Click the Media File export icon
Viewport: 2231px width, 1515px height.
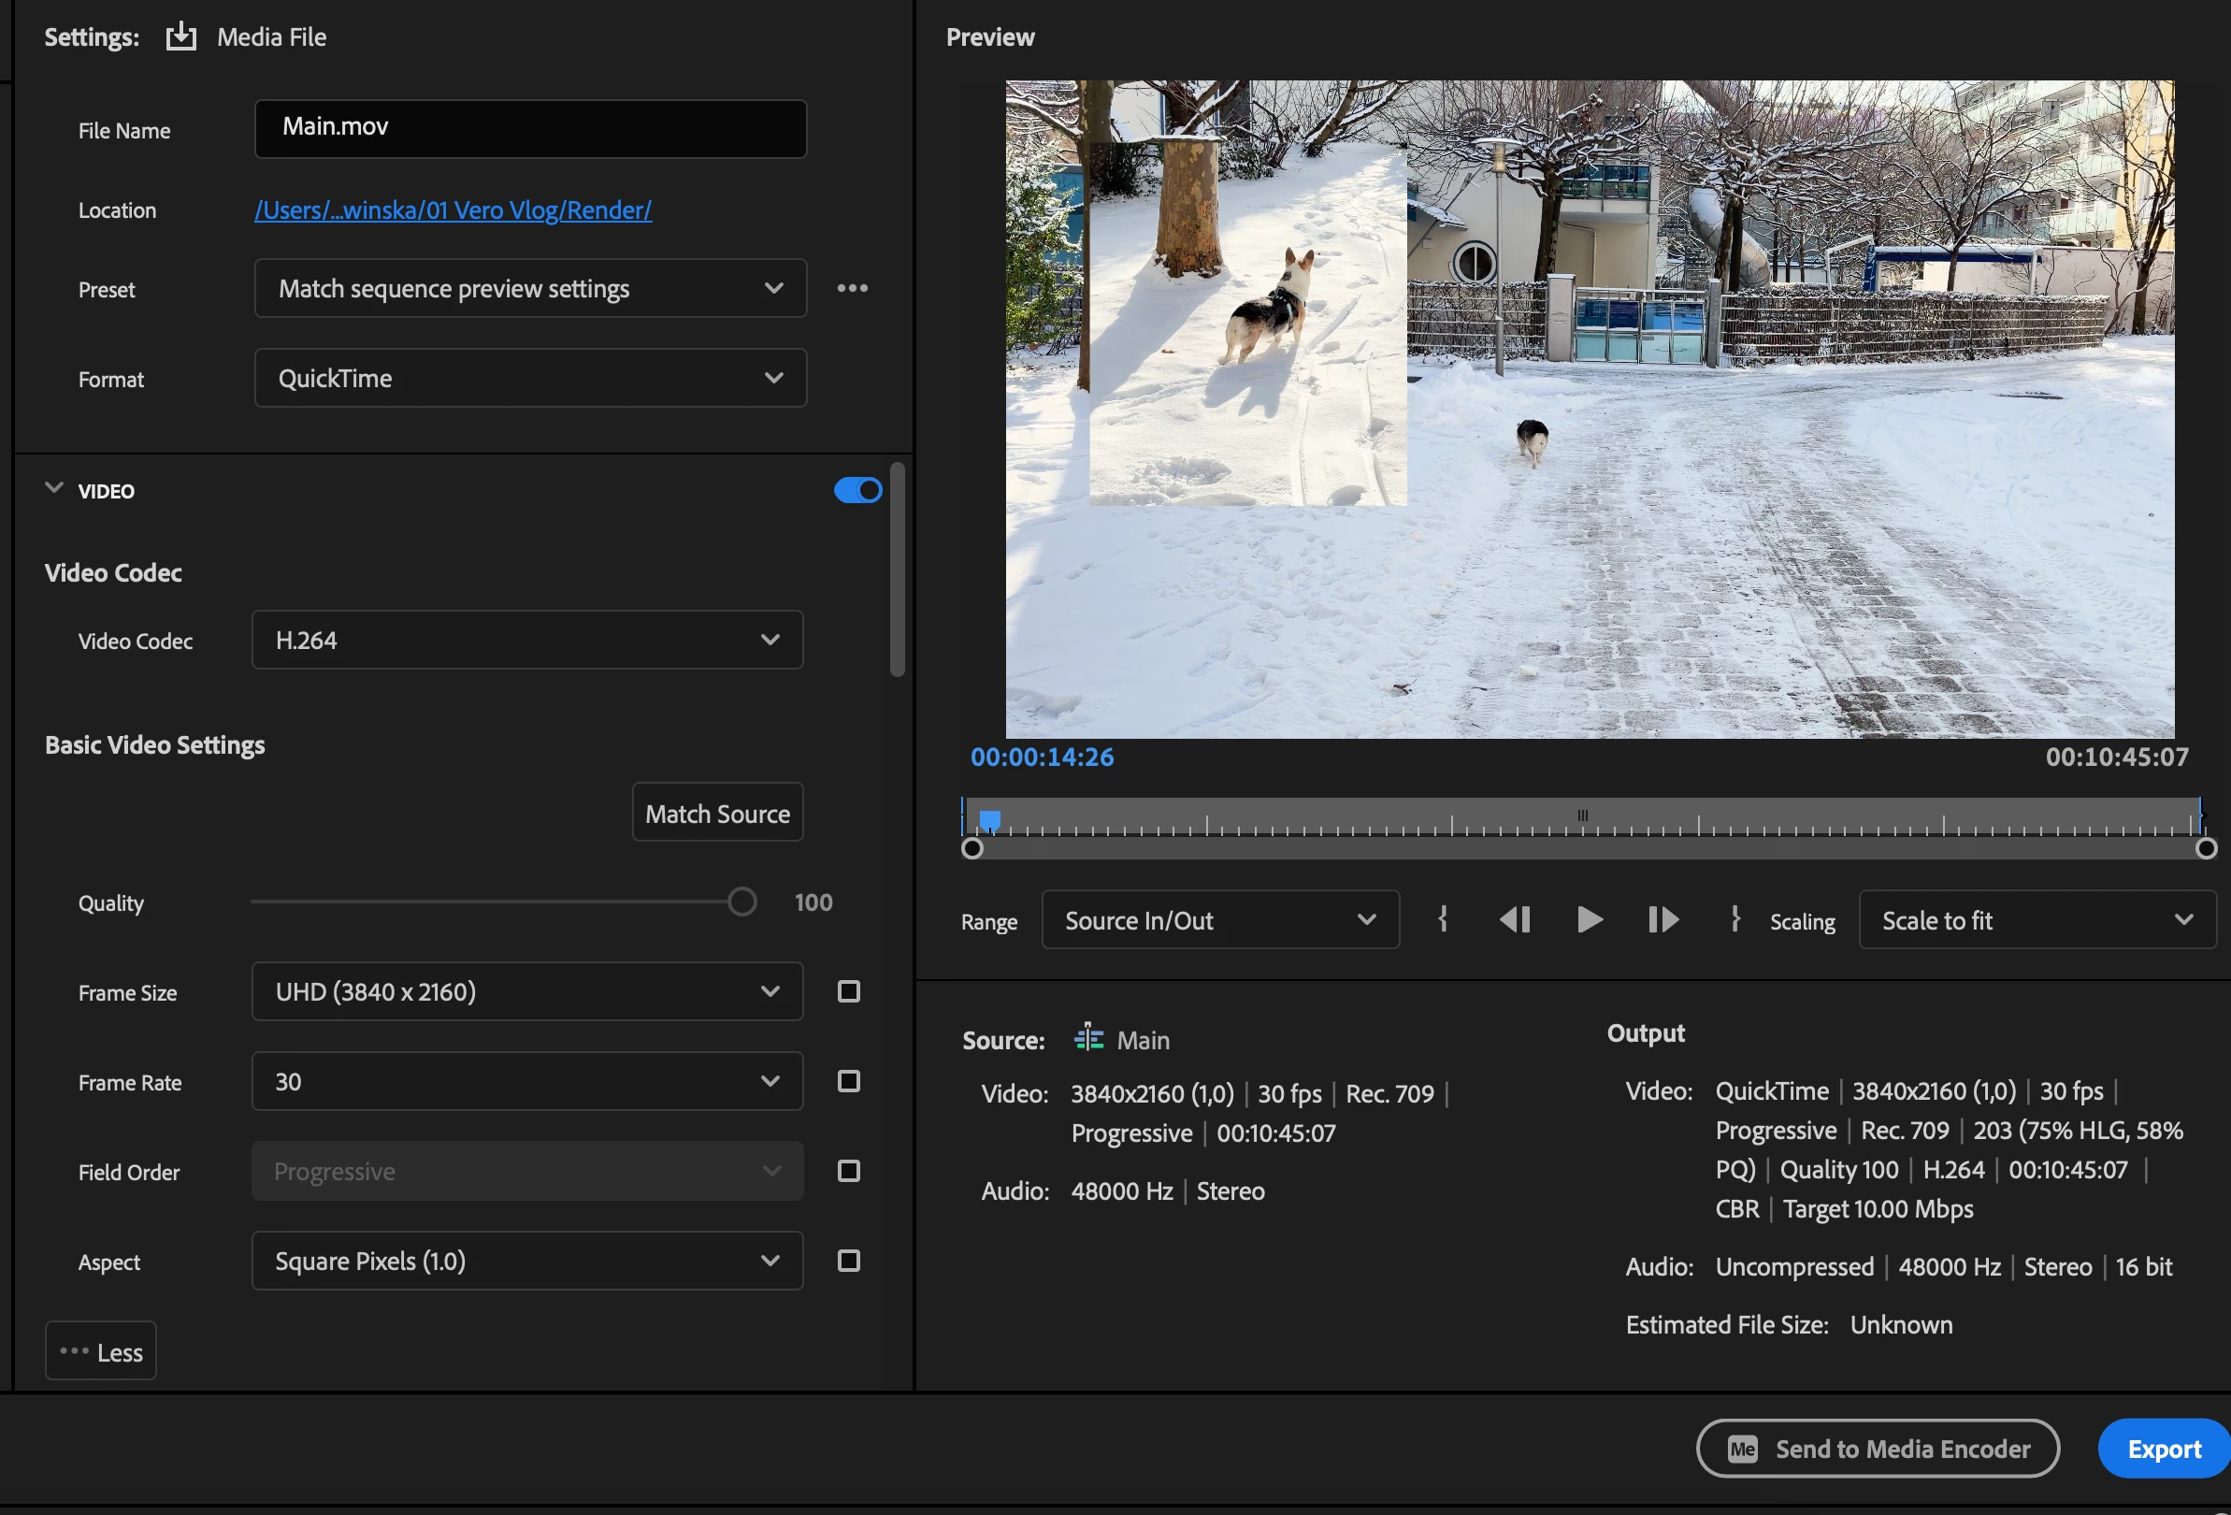click(x=180, y=36)
